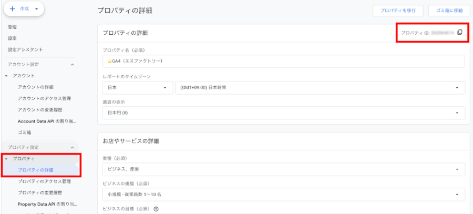
Task: Select プロパティの詳細 in sidebar
Action: pyautogui.click(x=36, y=170)
